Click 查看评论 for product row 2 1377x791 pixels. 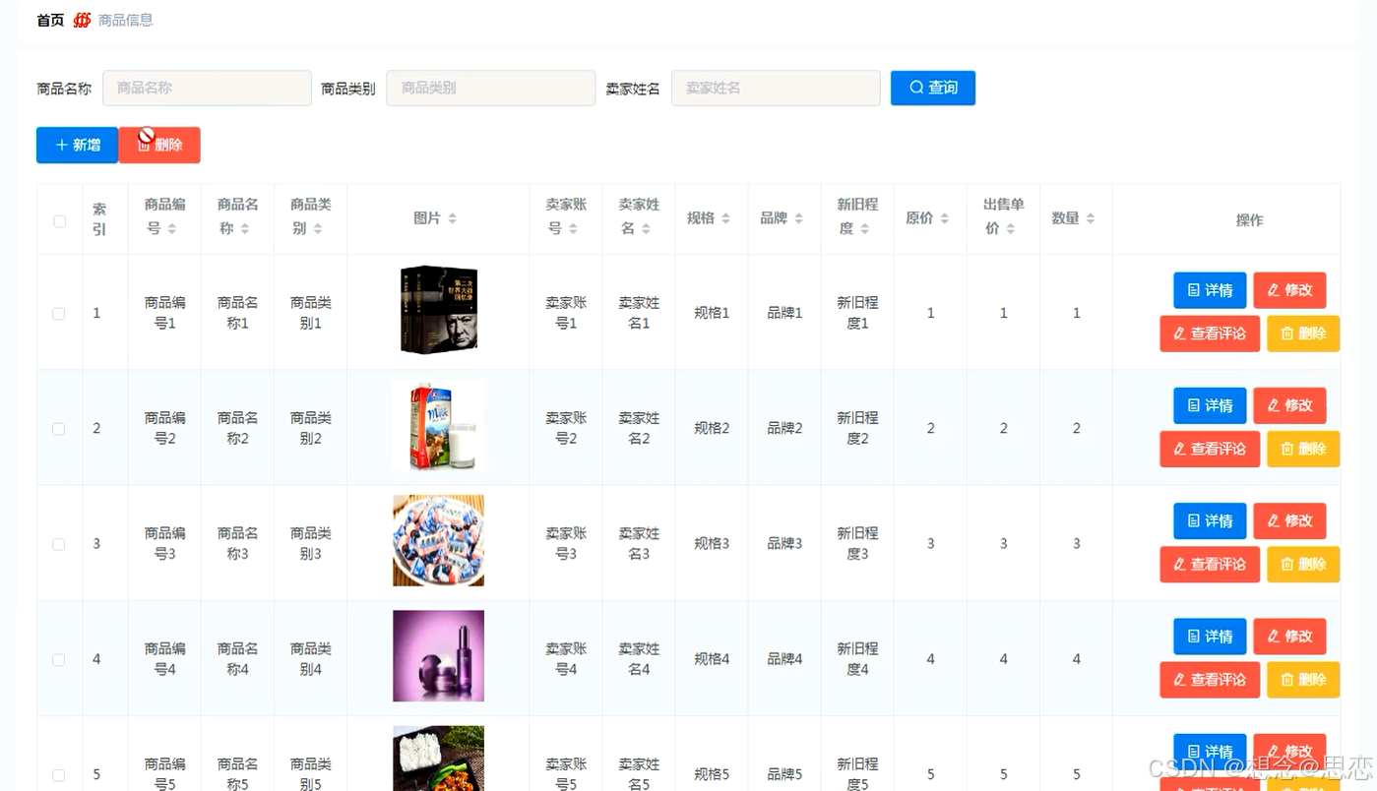[x=1210, y=449]
